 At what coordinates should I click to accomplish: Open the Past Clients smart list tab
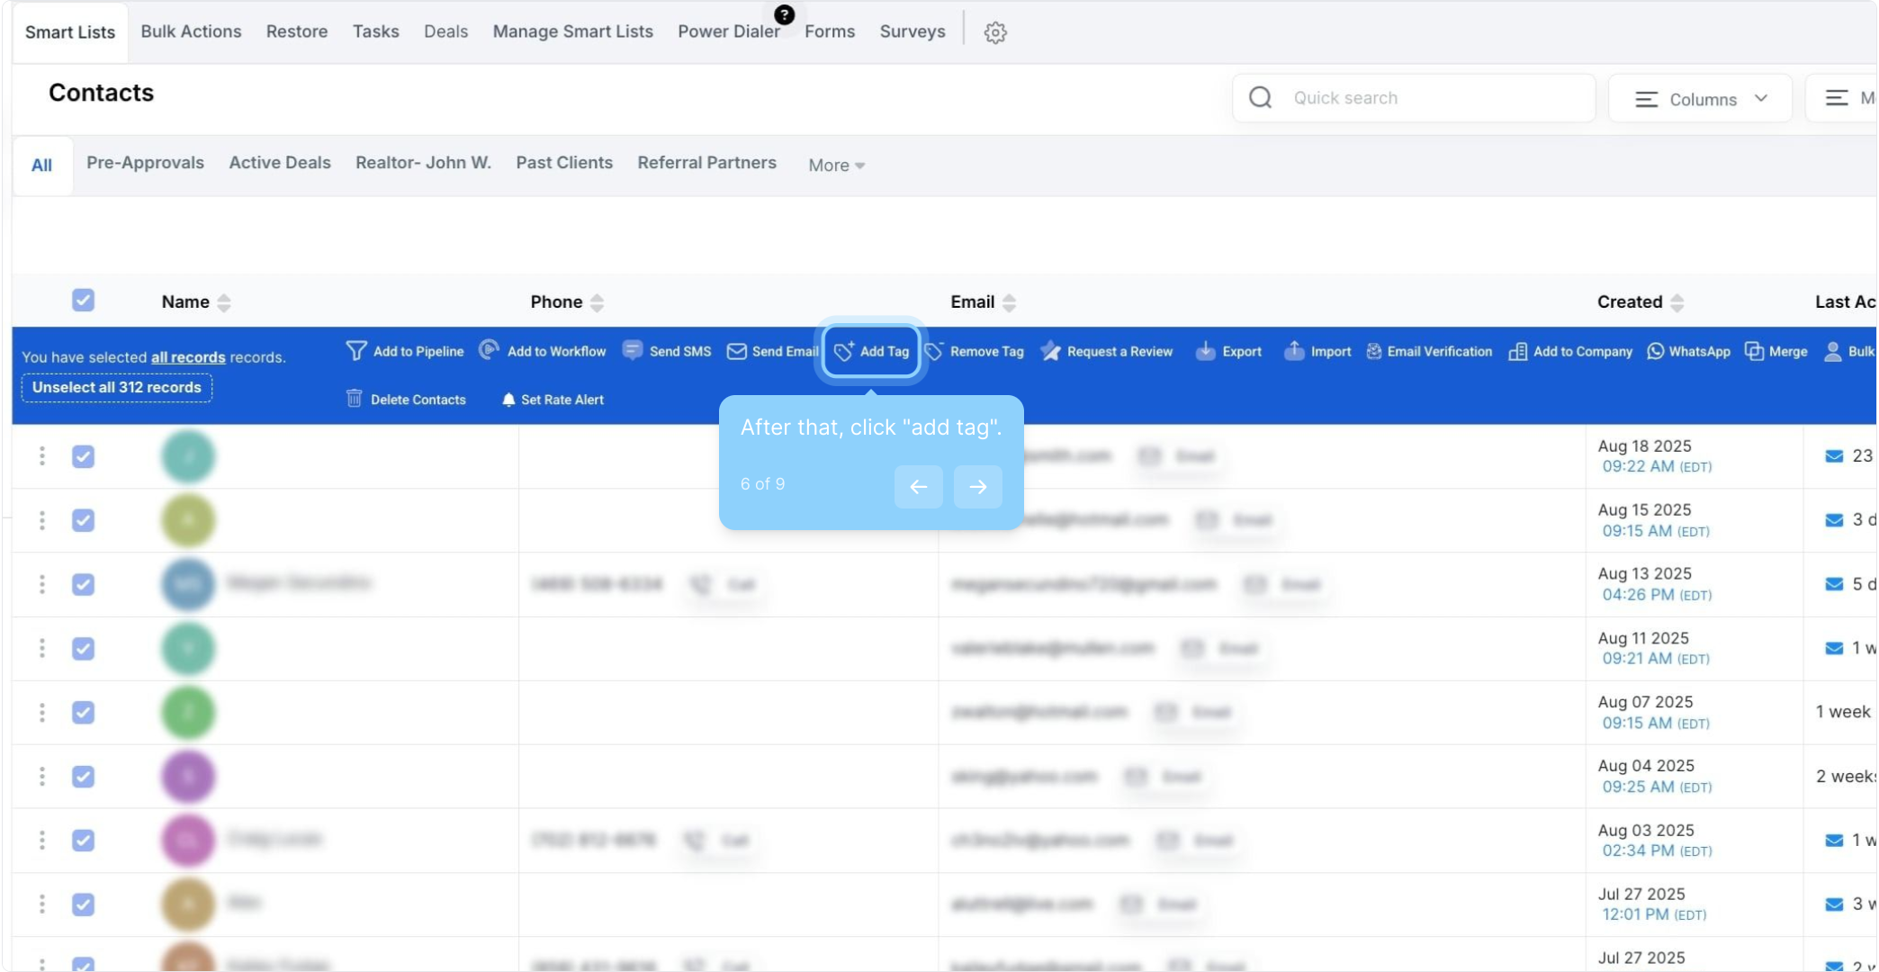tap(564, 163)
